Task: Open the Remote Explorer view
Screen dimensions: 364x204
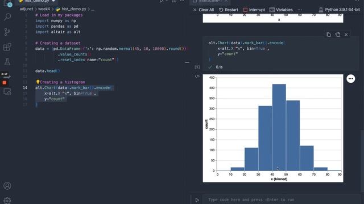Action: 7,92
